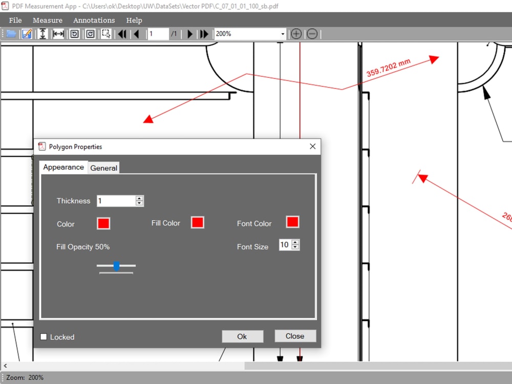Click the Polygon Properties title icon

(x=42, y=146)
